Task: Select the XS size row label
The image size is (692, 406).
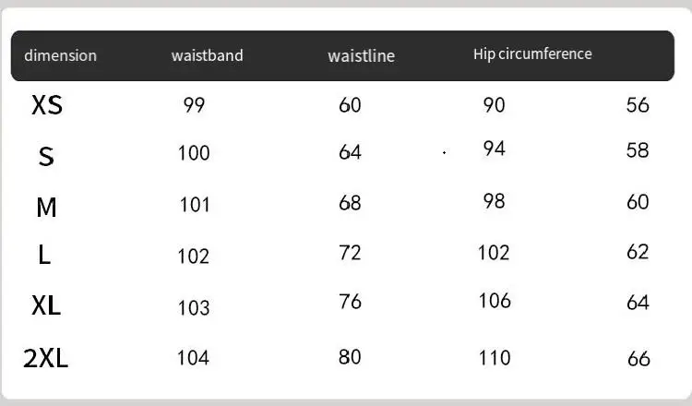Action: point(47,105)
